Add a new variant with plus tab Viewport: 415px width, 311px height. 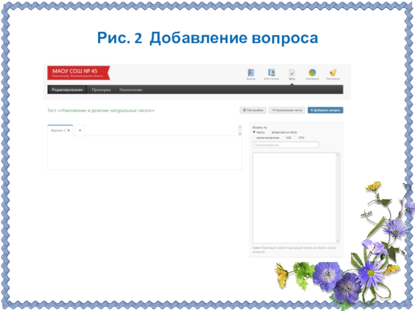(80, 131)
